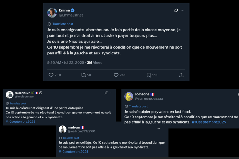Click the Grok icon on raisonneur's post

pyautogui.click(x=106, y=93)
